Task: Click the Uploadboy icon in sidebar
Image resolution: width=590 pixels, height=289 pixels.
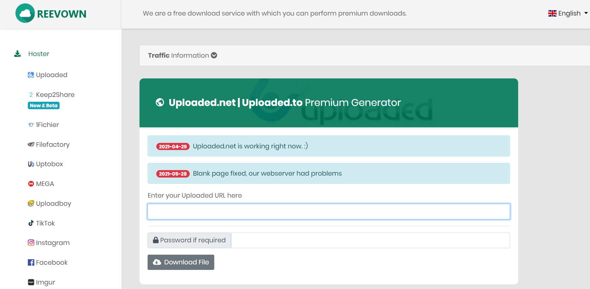Action: click(x=31, y=203)
